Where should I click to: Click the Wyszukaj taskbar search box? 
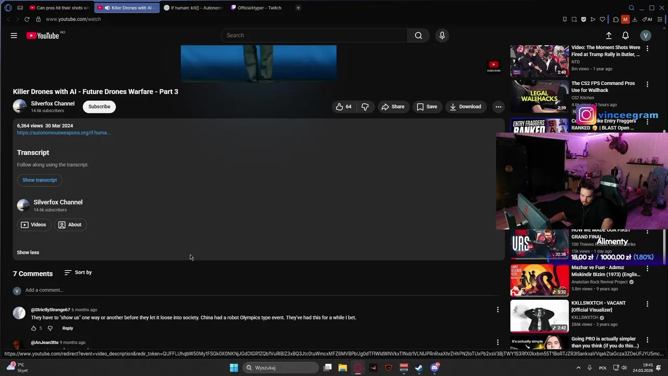[281, 368]
